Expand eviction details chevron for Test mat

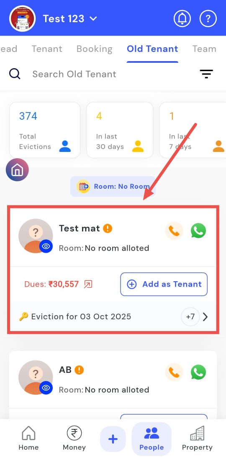coord(205,317)
